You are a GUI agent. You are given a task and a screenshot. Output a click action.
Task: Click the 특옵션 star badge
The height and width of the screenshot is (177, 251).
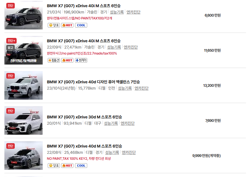point(54,60)
